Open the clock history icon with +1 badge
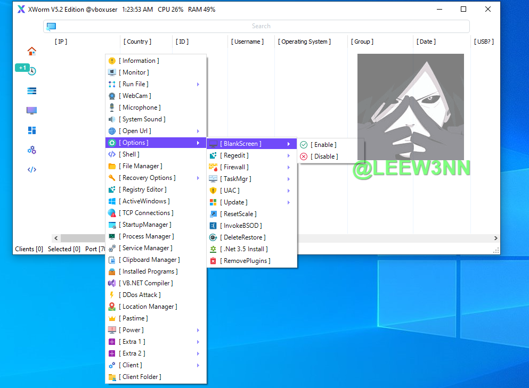Screen dimensions: 529x388 point(31,71)
